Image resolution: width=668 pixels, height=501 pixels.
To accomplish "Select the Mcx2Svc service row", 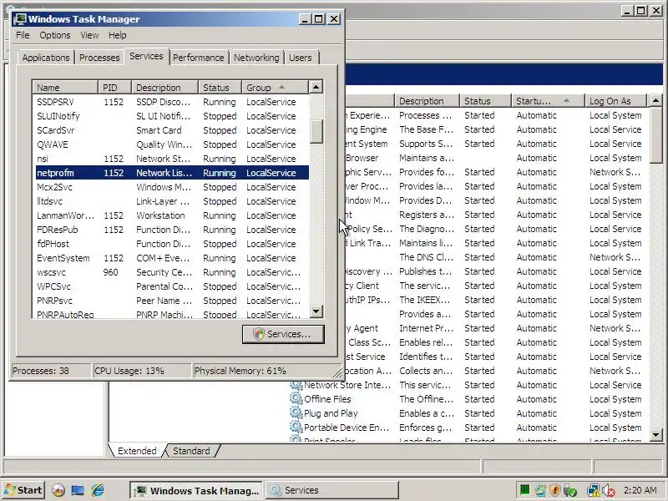I will [171, 187].
